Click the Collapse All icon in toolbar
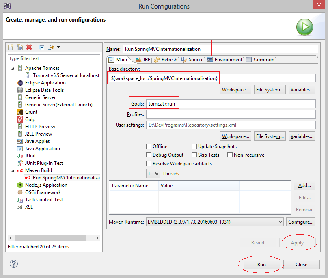The height and width of the screenshot is (278, 328). [42, 47]
